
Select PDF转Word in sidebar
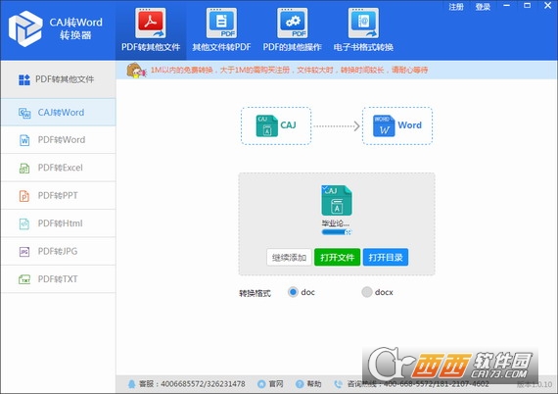(58, 140)
